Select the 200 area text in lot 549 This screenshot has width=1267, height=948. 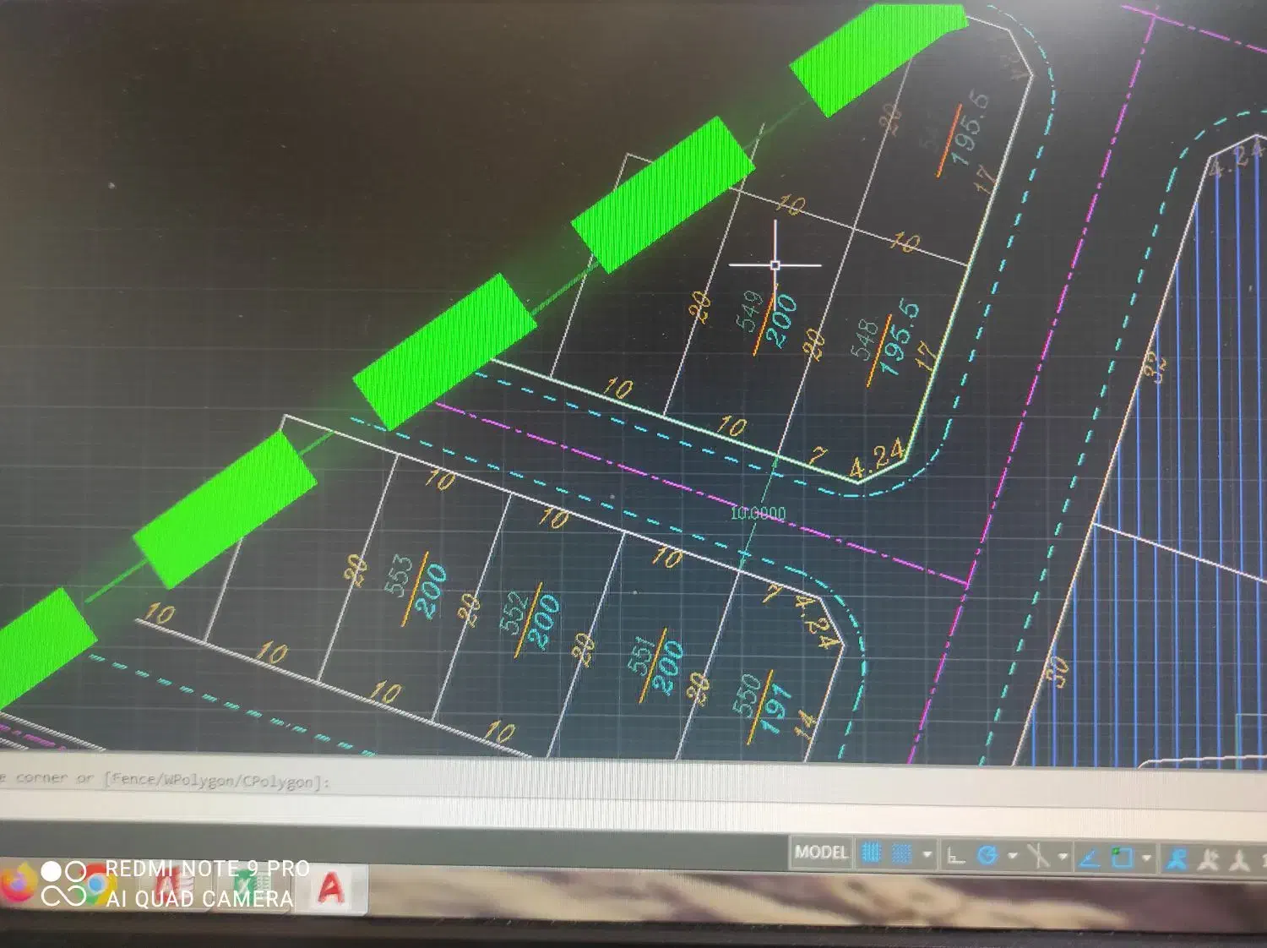coord(781,320)
